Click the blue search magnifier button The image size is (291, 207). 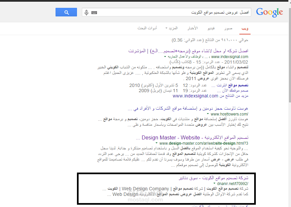click(66, 12)
